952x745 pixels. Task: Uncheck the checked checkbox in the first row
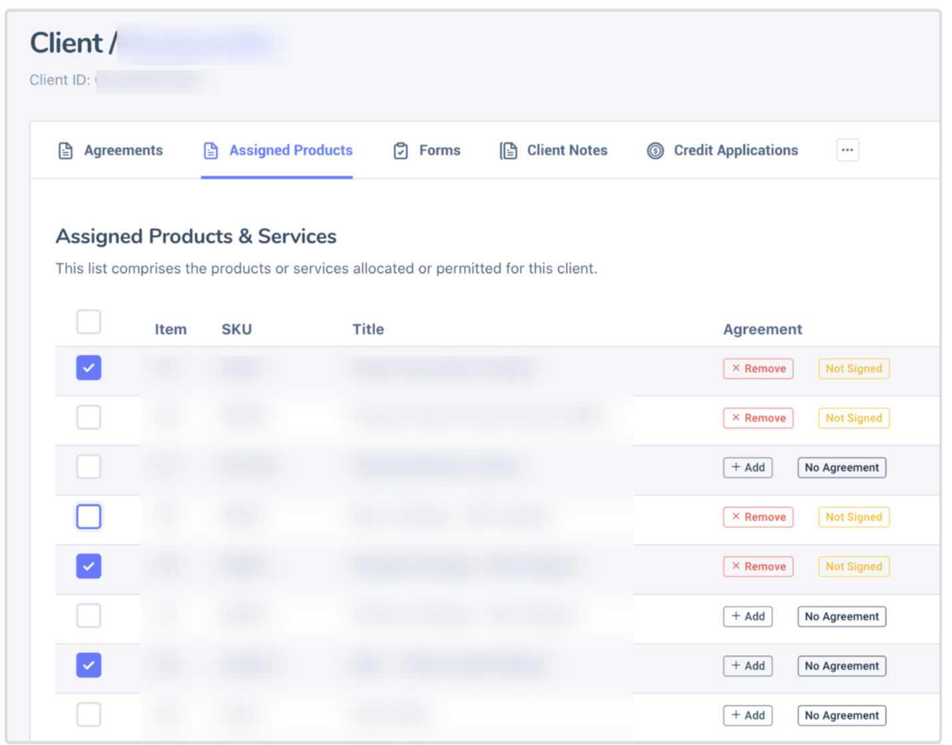click(x=89, y=367)
